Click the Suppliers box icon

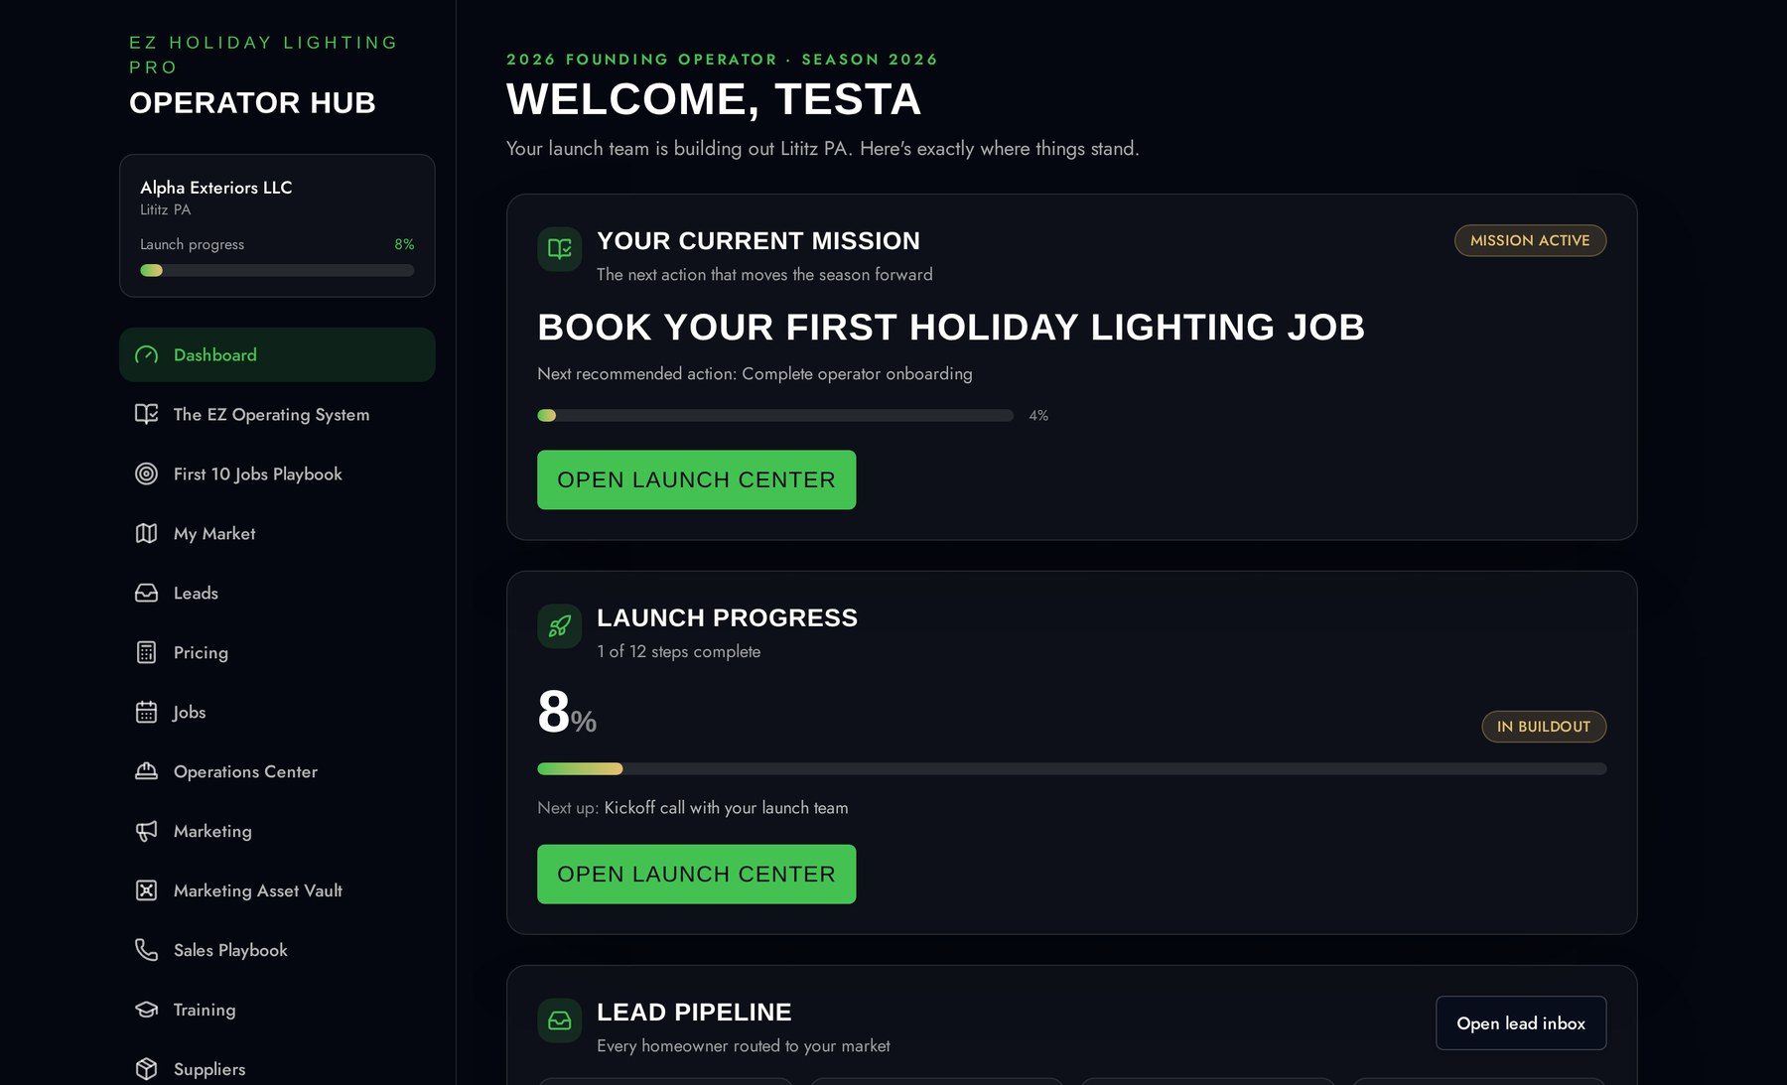tap(147, 1069)
